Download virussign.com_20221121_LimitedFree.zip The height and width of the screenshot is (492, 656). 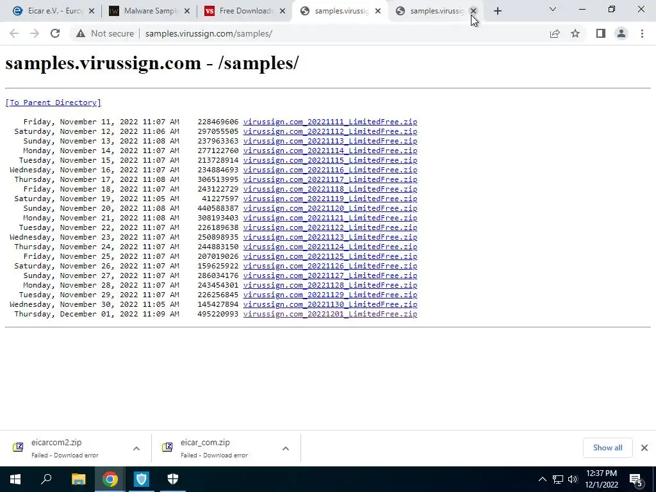point(330,218)
